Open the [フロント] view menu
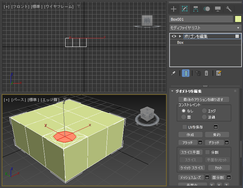The height and width of the screenshot is (188, 243). [x=20, y=7]
